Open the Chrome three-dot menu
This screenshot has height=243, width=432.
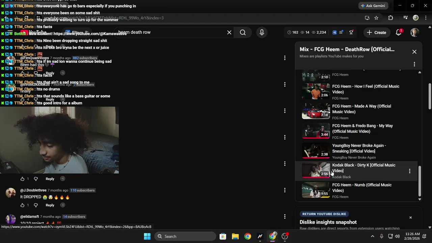click(x=426, y=18)
